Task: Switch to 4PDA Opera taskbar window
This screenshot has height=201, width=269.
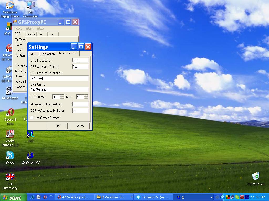Action: [x=74, y=197]
